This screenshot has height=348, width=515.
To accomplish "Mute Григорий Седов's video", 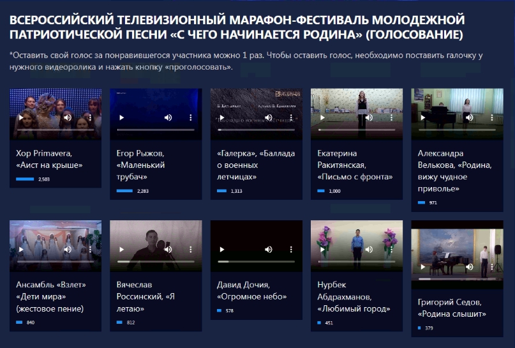I will 470,267.
